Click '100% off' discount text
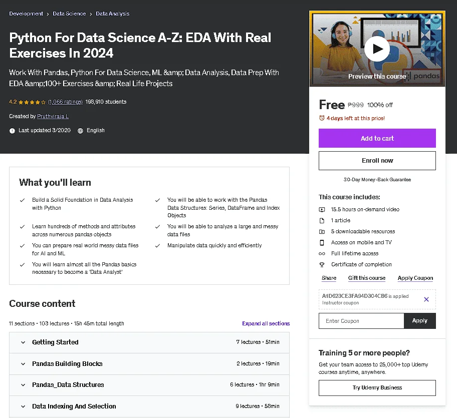 pyautogui.click(x=380, y=105)
